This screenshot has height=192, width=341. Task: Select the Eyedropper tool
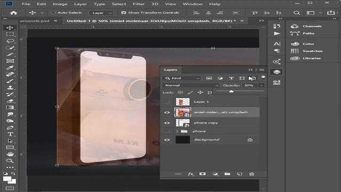[x=10, y=68]
